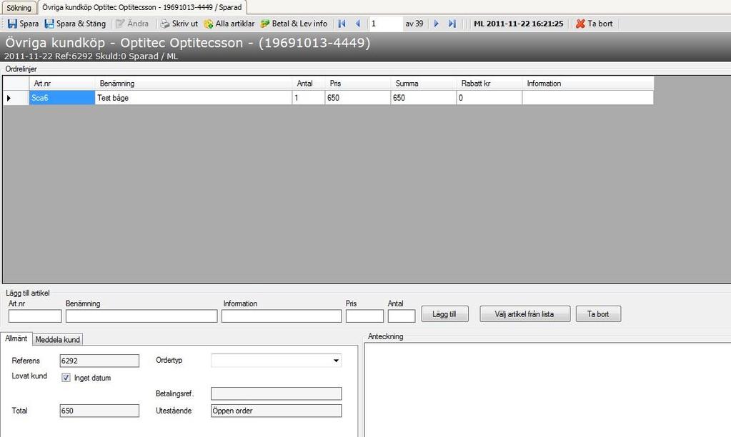Select the Test båge cell
This screenshot has width=731, height=437.
click(194, 98)
